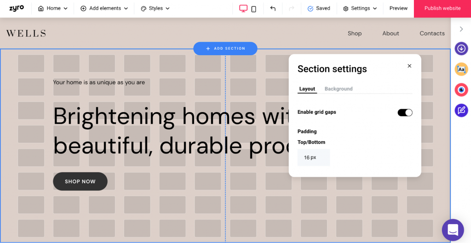Click the undo arrow

click(273, 8)
